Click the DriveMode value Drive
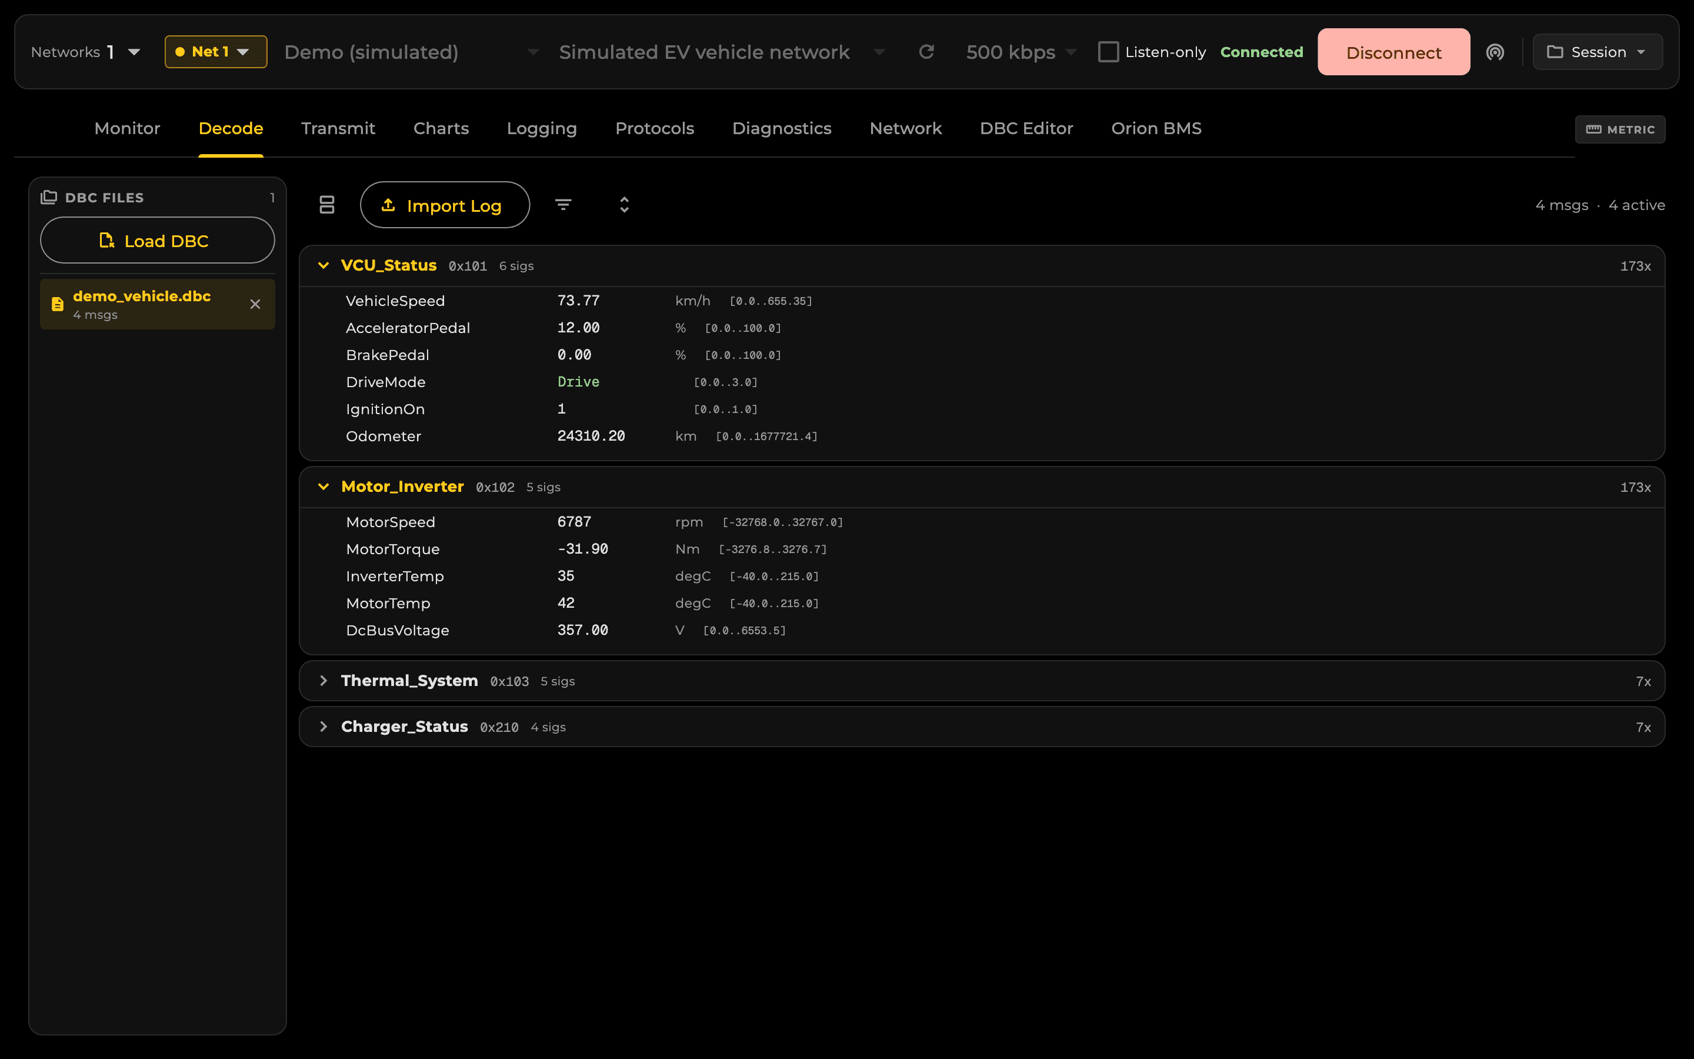 [x=578, y=382]
